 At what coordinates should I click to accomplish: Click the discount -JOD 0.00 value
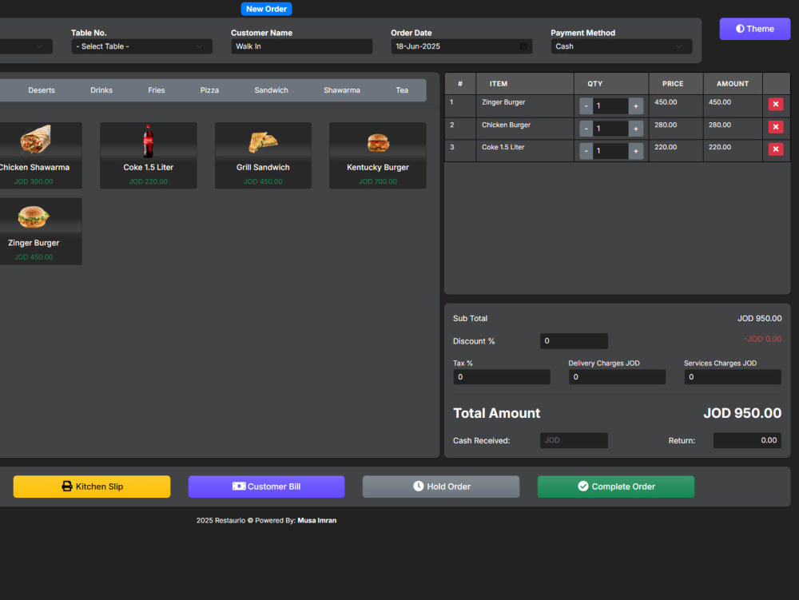point(762,340)
